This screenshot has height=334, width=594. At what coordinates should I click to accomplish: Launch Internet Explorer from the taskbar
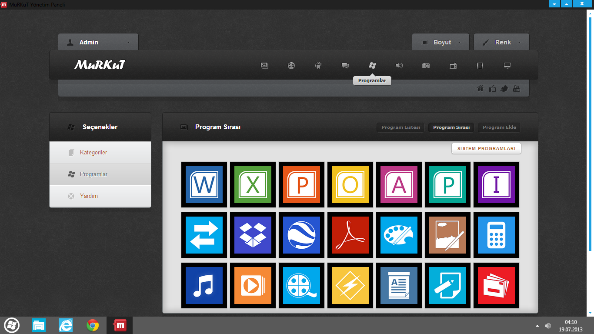click(66, 325)
